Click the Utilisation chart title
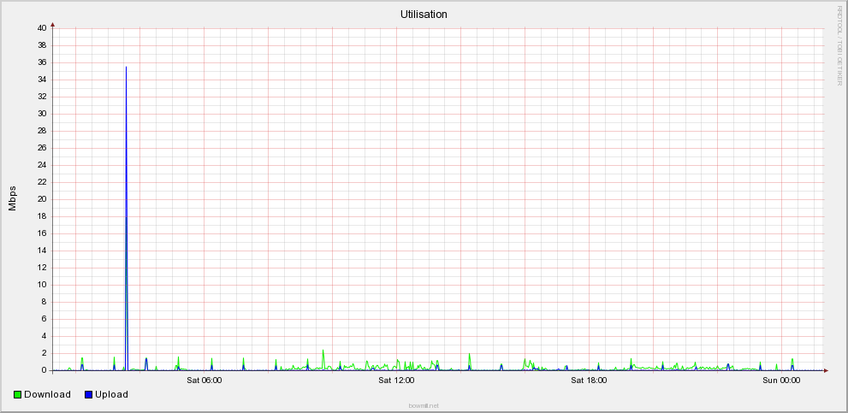The height and width of the screenshot is (413, 848). pyautogui.click(x=424, y=15)
